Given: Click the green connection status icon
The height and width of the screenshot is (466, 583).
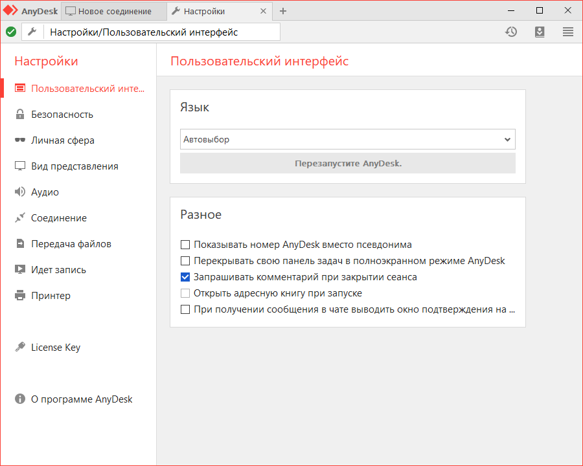Looking at the screenshot, I should 11,32.
